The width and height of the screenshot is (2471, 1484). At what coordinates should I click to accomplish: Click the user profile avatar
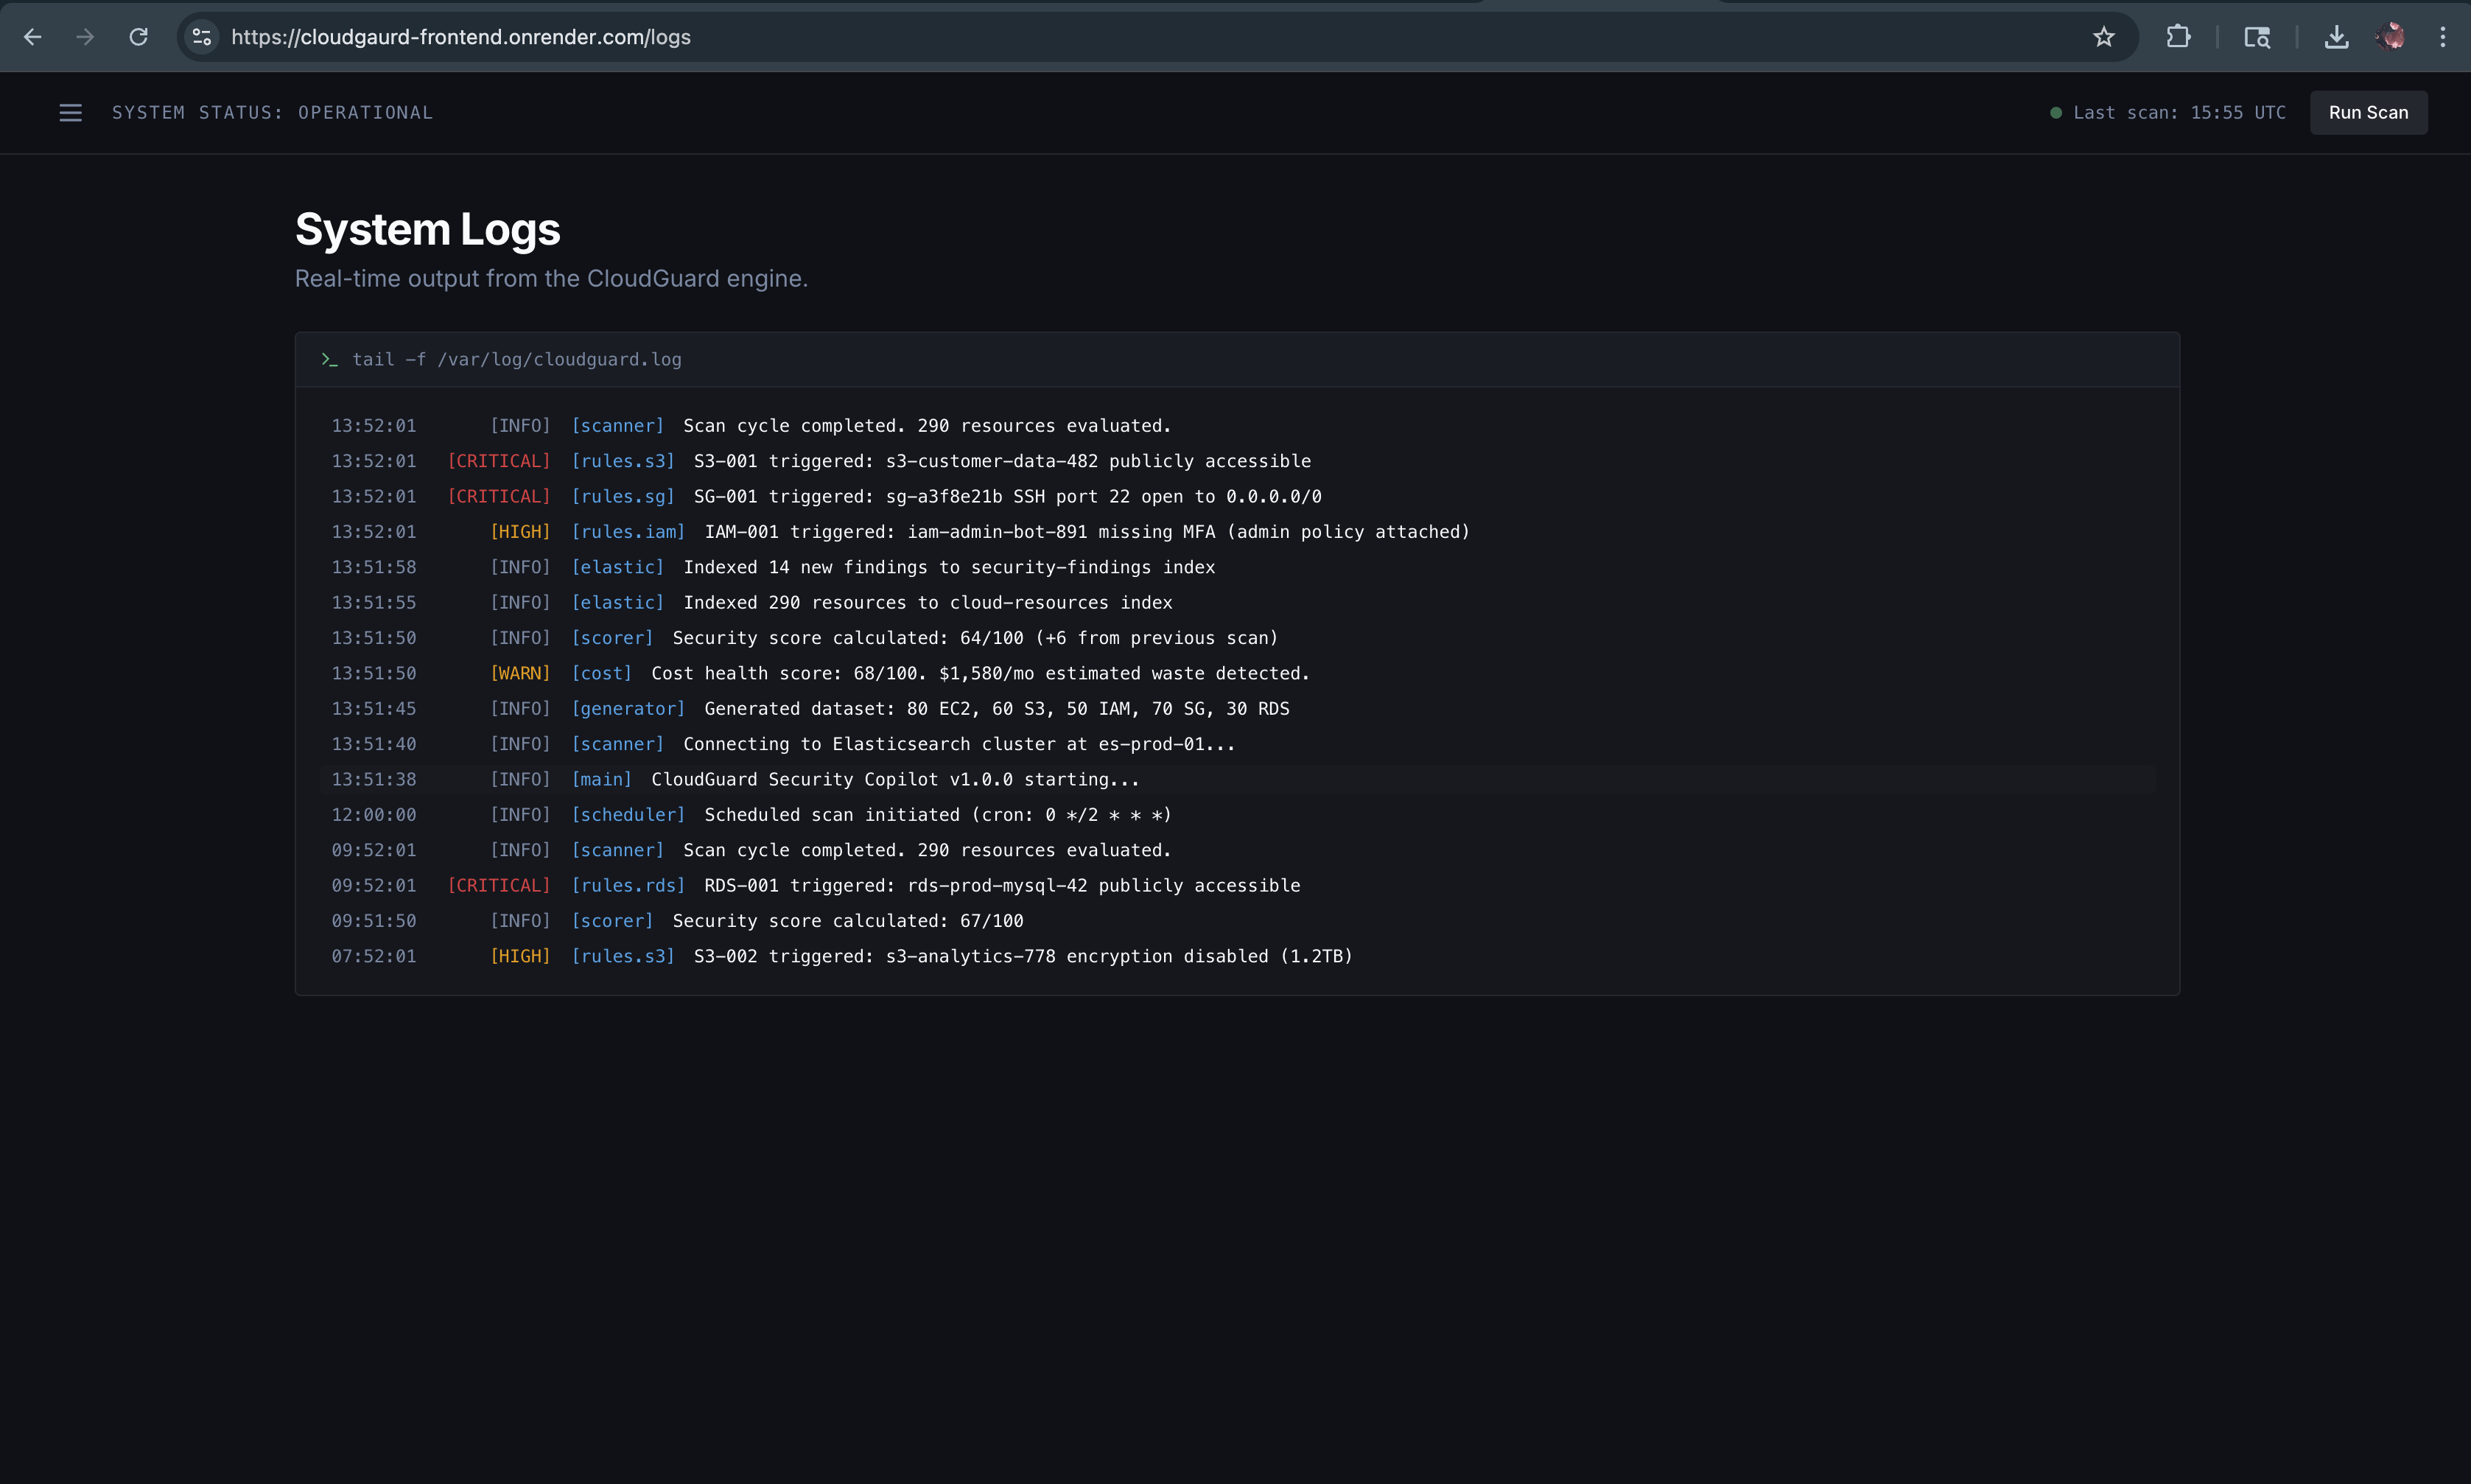pos(2390,37)
